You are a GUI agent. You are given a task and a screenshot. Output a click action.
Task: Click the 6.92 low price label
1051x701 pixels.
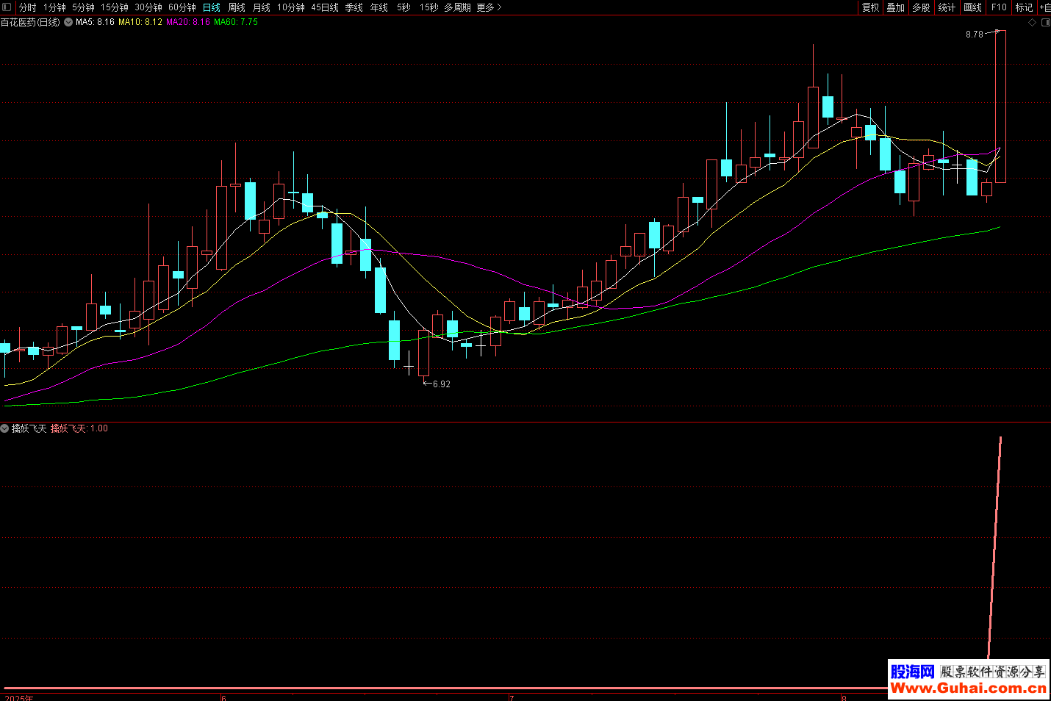pyautogui.click(x=442, y=384)
